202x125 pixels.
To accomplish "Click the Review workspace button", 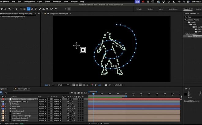I will coord(150,9).
